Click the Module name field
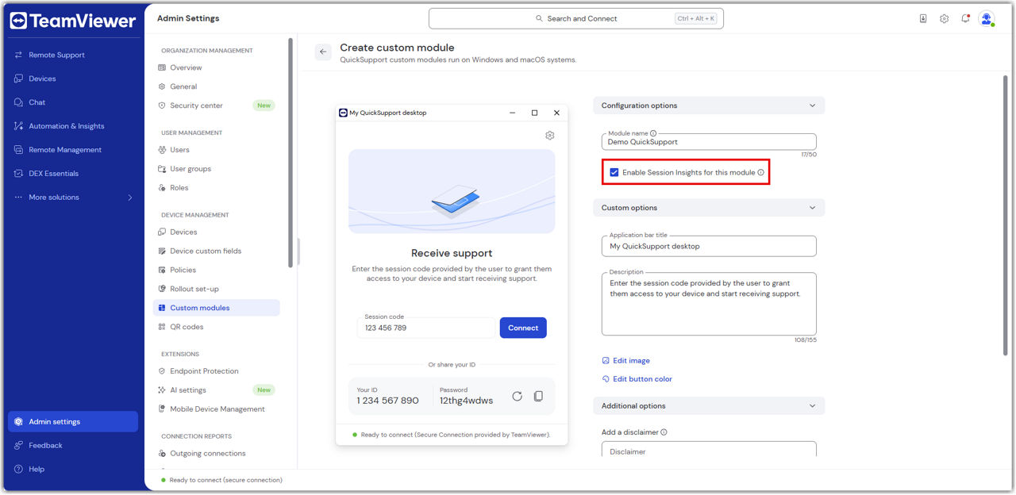1016x495 pixels. click(709, 142)
